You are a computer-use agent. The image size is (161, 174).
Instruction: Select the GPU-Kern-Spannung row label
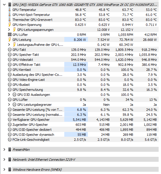coord(27,25)
